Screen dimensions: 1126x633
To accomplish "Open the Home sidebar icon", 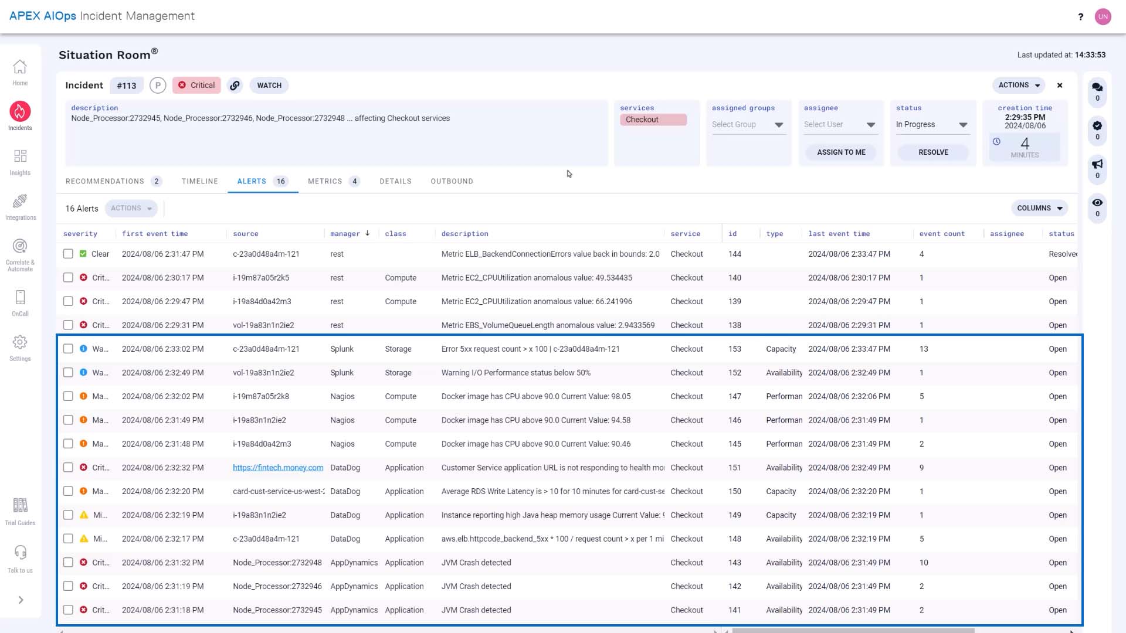I will pos(20,67).
